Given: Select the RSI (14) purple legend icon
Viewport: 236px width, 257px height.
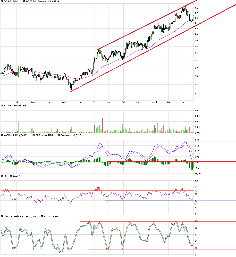Looking at the screenshot, I should pyautogui.click(x=2, y=176).
